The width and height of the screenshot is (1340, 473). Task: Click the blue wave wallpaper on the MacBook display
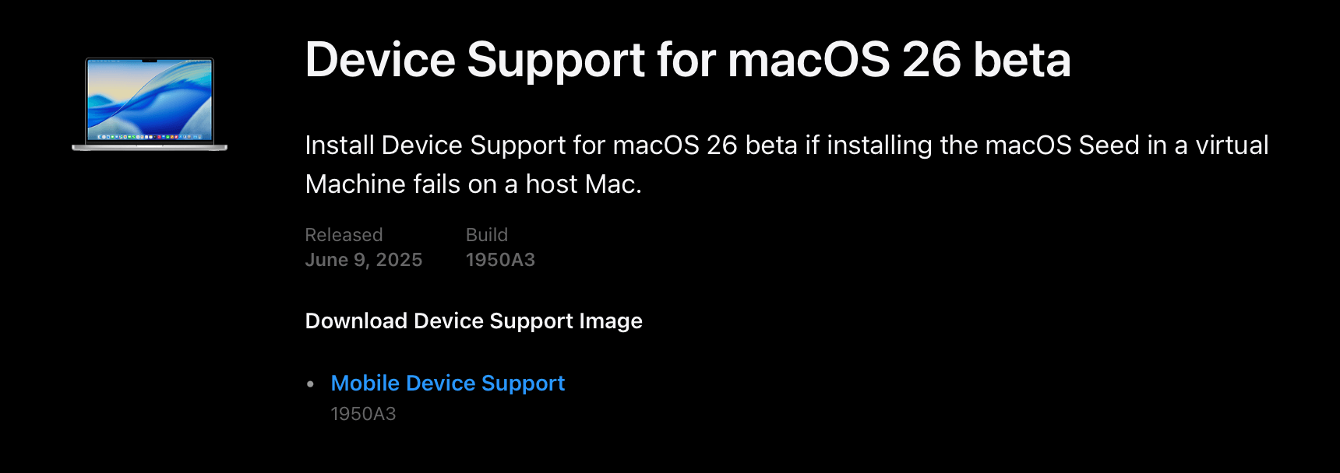[150, 97]
